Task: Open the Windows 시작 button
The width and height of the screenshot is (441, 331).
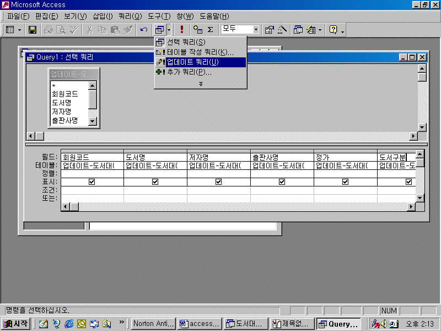Action: pos(16,324)
